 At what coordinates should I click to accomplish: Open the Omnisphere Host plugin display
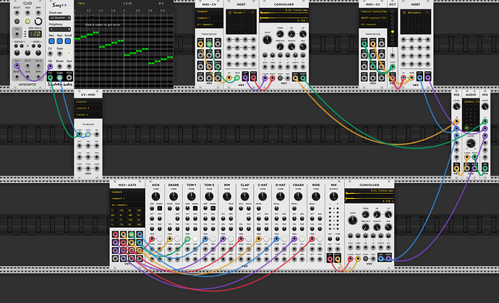(415, 21)
